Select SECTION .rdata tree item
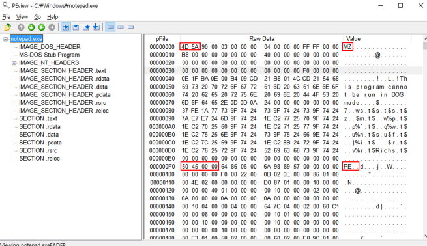Screen dimensions: 427x246 click(40, 127)
